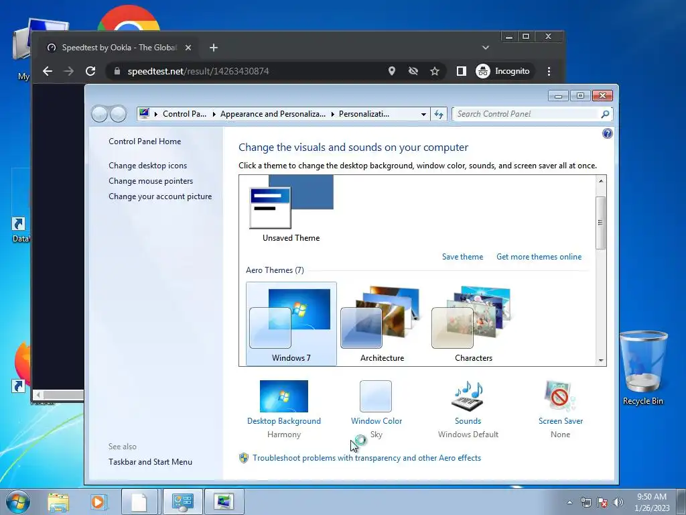Open Taskbar and Start Menu link
686x515 pixels.
point(150,462)
